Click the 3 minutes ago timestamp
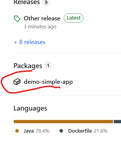 [40, 27]
